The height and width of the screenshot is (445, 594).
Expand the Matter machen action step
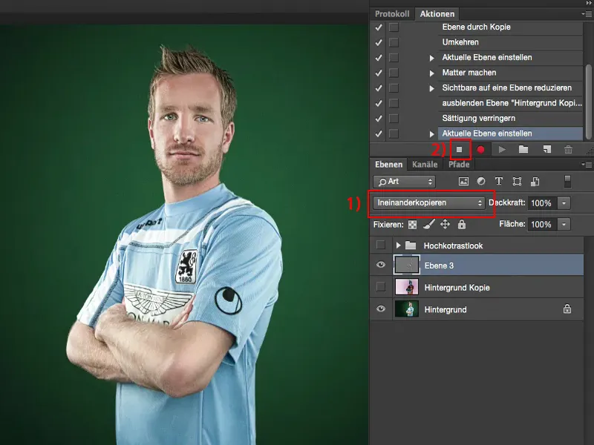[x=431, y=73]
